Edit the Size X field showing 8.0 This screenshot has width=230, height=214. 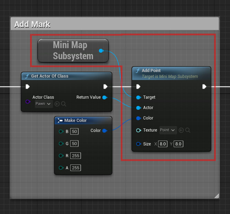tap(163, 144)
